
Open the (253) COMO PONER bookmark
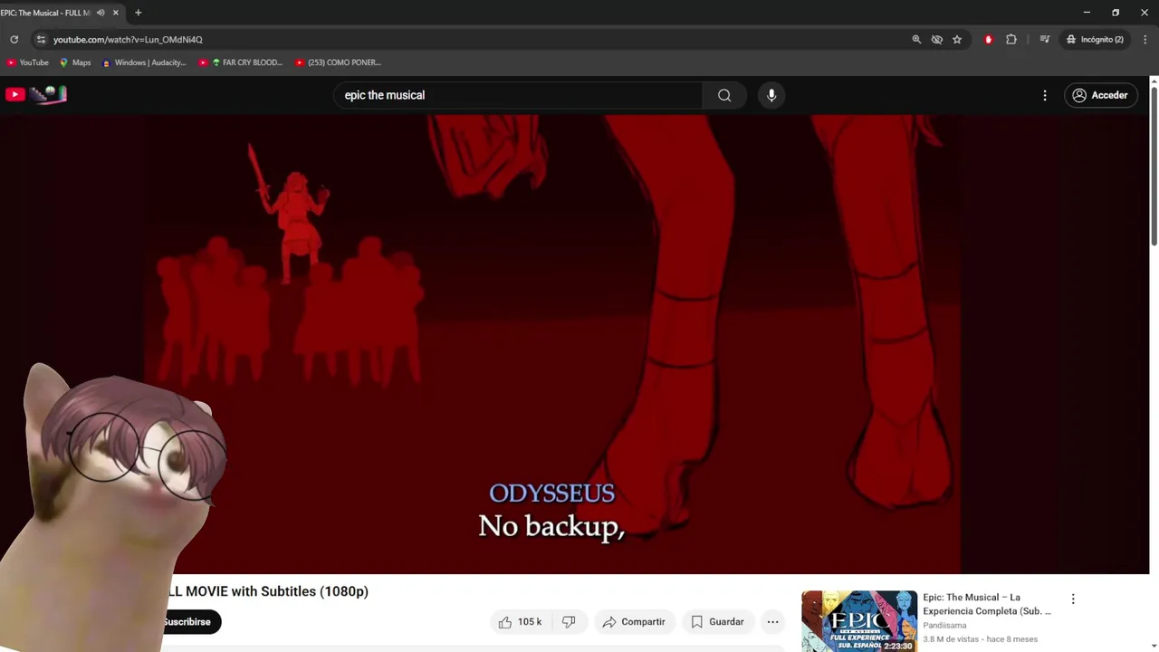click(339, 62)
